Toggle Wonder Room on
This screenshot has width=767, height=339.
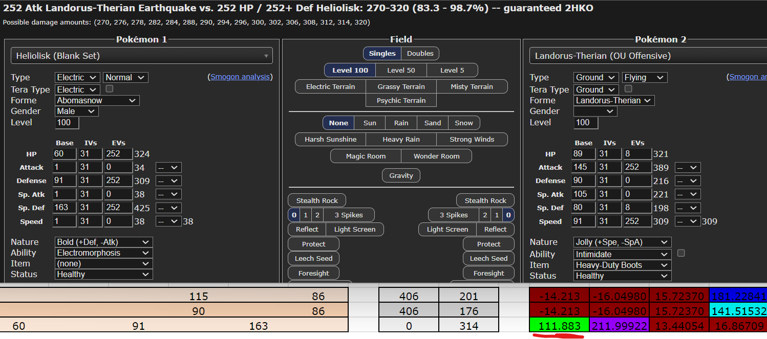[x=436, y=156]
